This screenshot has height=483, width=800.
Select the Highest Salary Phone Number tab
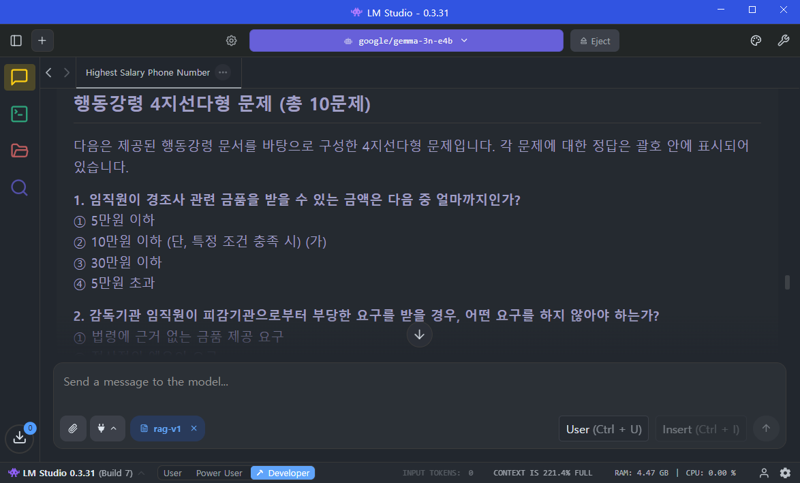click(x=147, y=72)
